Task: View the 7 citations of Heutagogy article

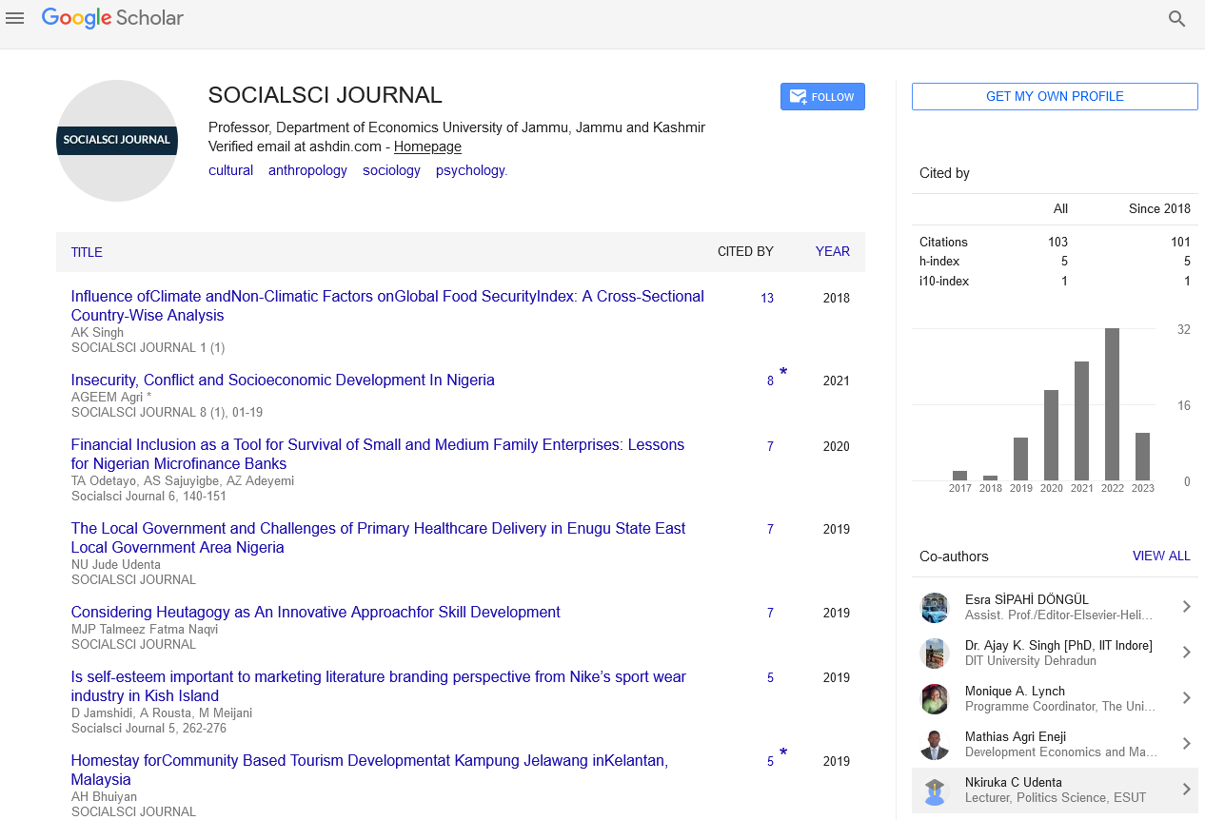Action: [770, 613]
